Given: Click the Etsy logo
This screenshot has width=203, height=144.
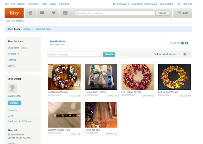Looking at the screenshot, I should coord(14,13).
